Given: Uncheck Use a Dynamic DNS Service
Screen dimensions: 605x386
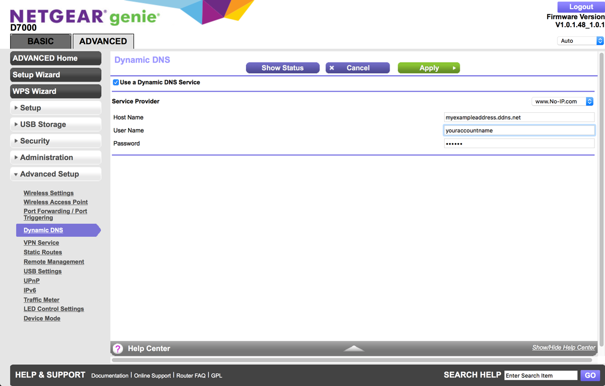Looking at the screenshot, I should coord(116,82).
